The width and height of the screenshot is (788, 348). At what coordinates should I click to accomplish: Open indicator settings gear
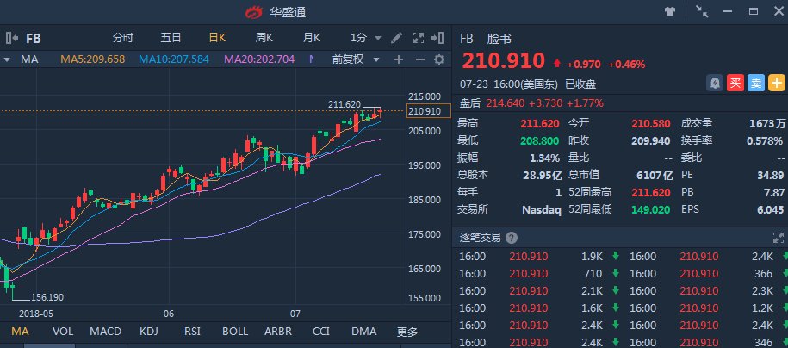tap(439, 59)
